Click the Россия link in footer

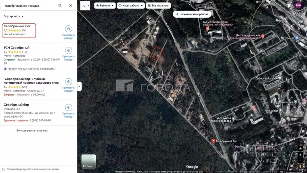[x=209, y=172]
